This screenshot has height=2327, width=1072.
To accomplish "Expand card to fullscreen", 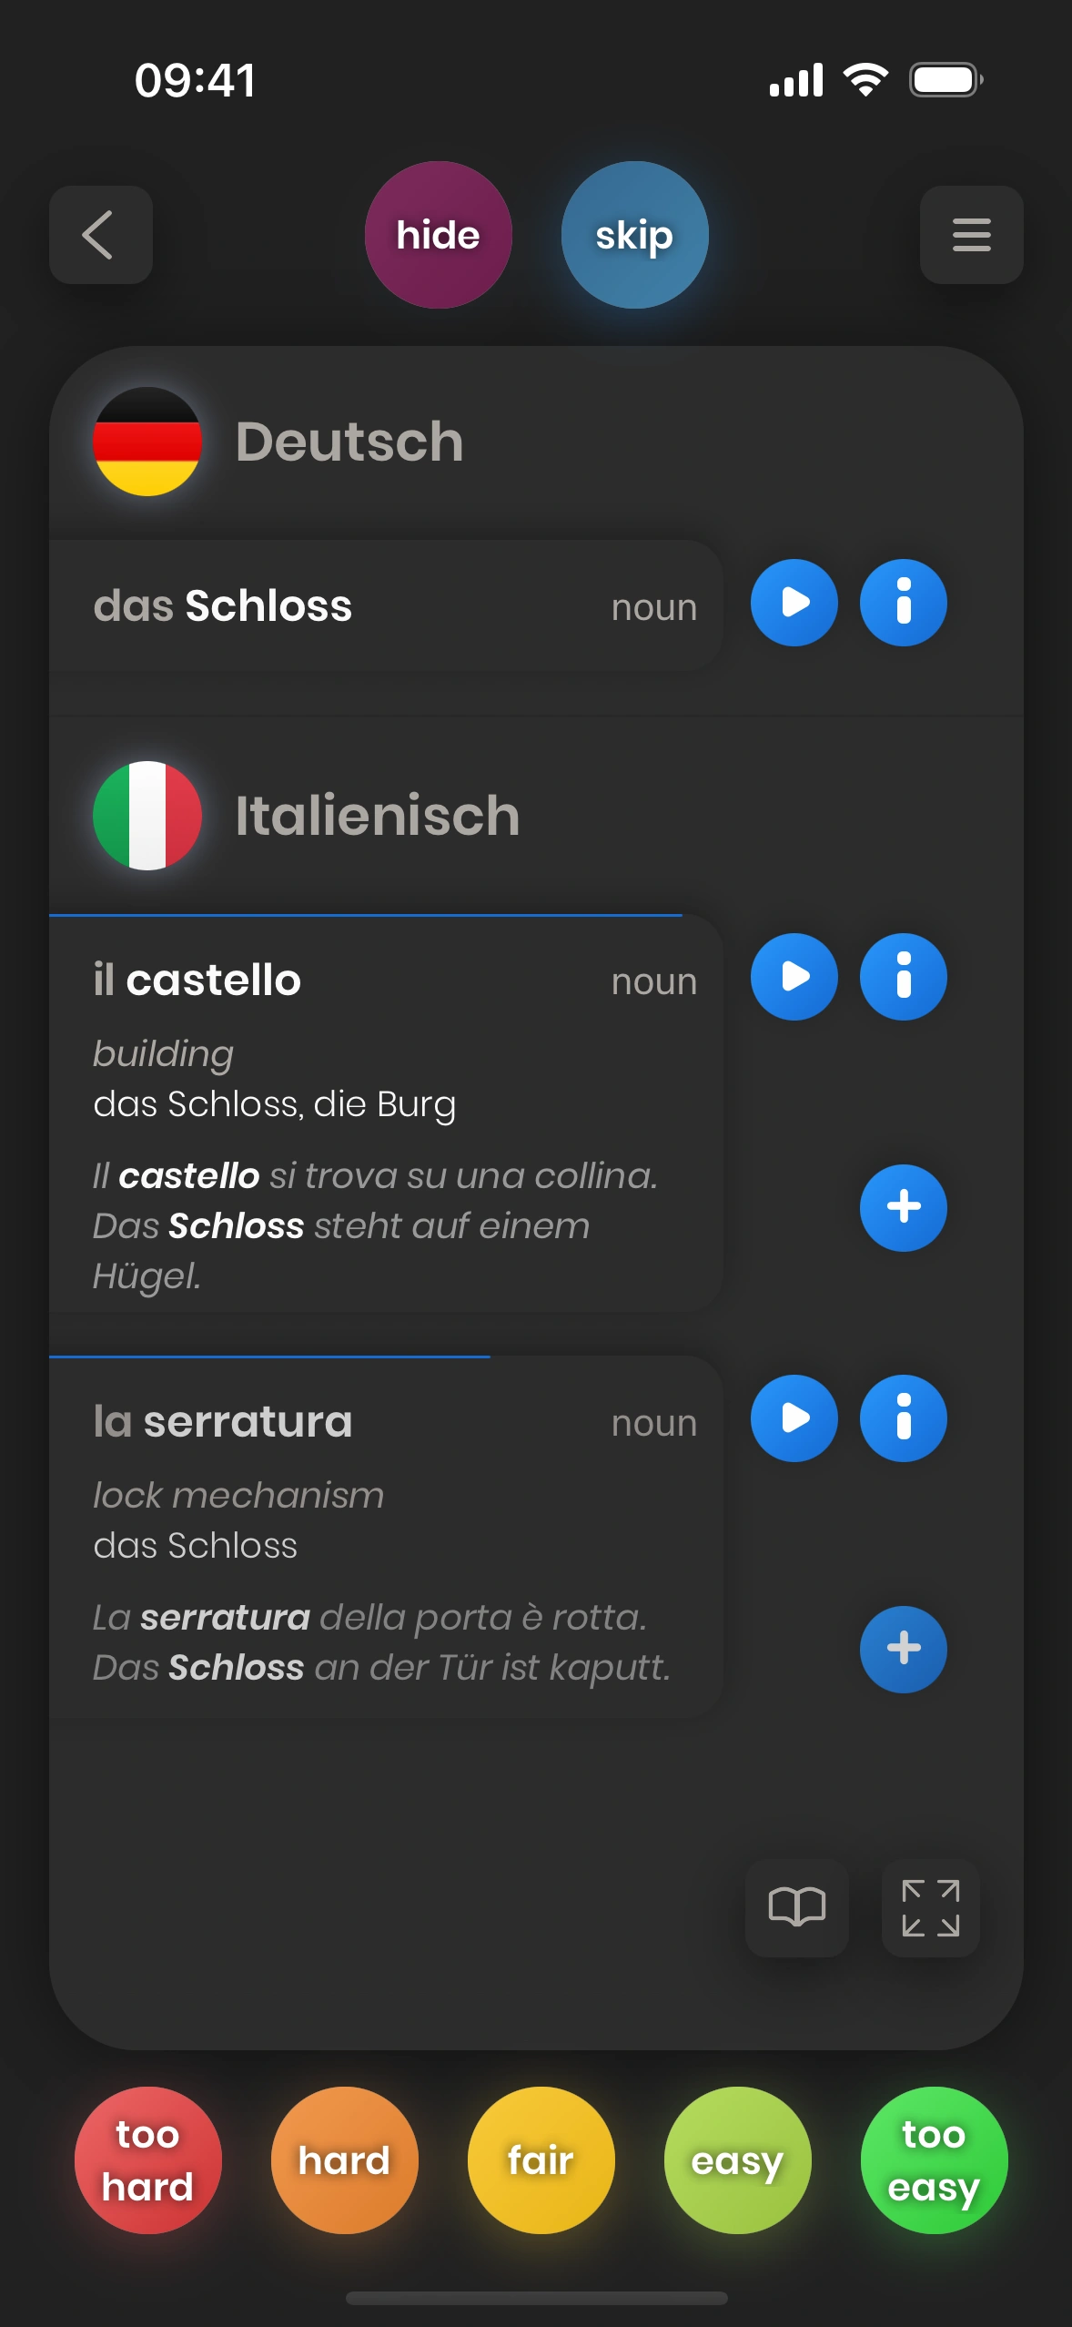I will [930, 1907].
